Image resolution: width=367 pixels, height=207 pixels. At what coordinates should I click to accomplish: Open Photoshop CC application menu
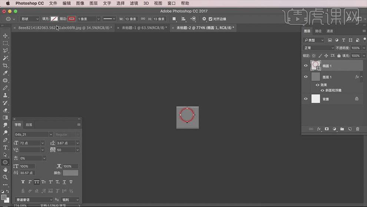point(30,3)
